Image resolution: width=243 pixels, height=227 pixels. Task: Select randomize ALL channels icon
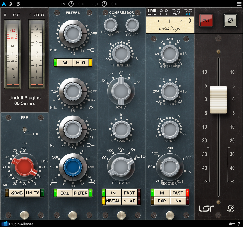[x=188, y=12]
